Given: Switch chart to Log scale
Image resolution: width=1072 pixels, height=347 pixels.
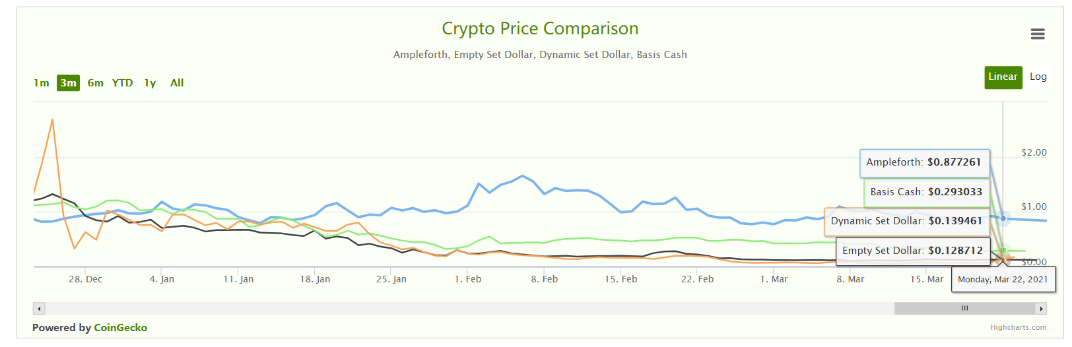Looking at the screenshot, I should pyautogui.click(x=1038, y=77).
